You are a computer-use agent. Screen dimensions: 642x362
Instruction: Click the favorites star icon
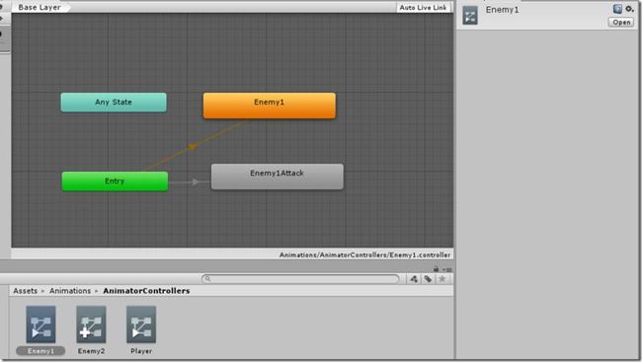pyautogui.click(x=441, y=279)
